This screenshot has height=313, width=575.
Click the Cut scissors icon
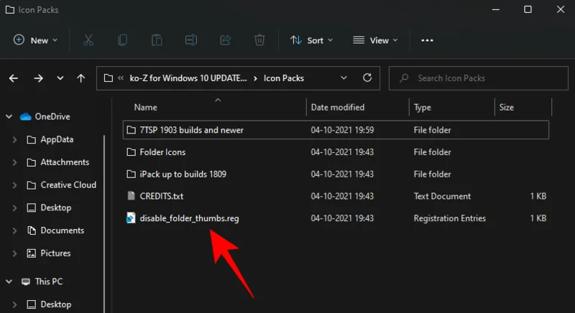[x=88, y=40]
